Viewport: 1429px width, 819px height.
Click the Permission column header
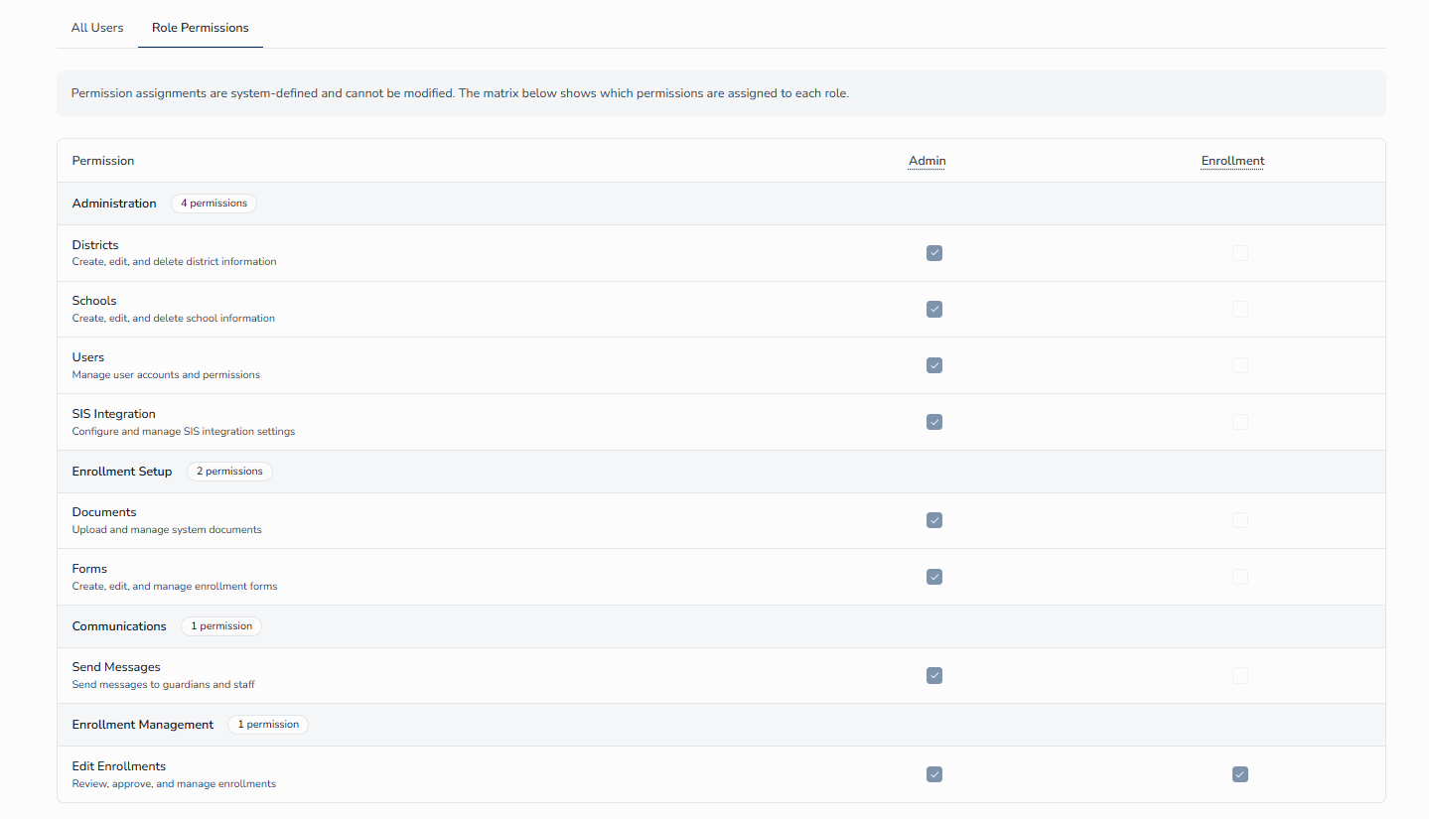103,161
